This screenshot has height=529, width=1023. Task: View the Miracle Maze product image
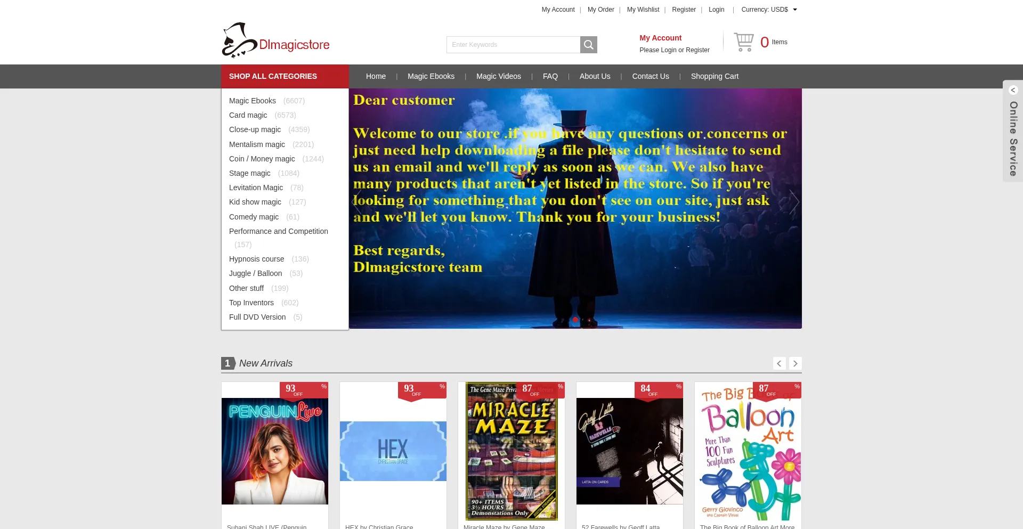511,451
